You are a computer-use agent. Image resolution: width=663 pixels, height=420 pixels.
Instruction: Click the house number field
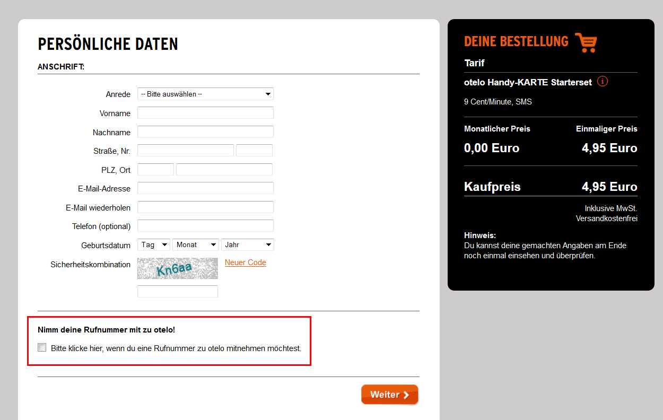[x=254, y=151]
